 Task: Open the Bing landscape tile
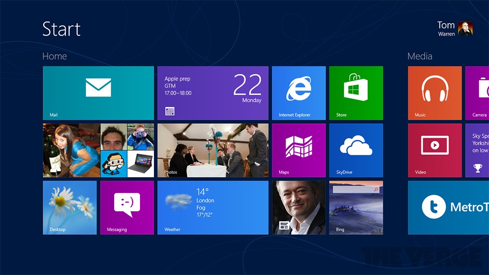[356, 207]
